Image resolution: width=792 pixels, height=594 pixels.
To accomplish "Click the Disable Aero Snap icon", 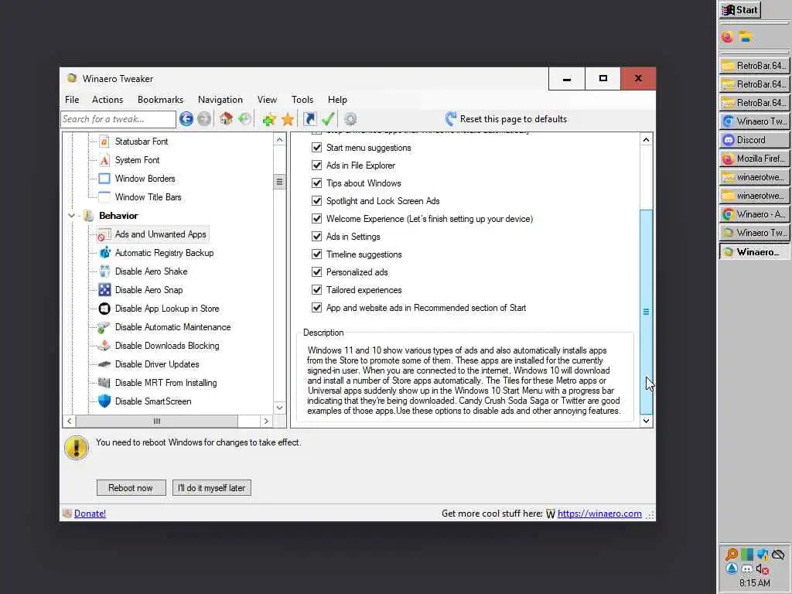I will coord(104,290).
